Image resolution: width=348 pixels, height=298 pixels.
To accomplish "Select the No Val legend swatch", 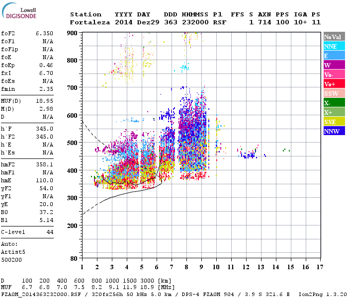I will pos(334,37).
